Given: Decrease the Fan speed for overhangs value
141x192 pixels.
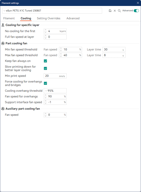Looking at the screenshot, I should pyautogui.click(x=46, y=97).
